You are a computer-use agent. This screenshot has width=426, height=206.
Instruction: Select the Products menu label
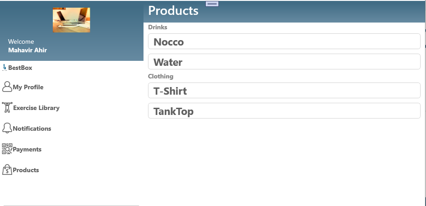26,170
